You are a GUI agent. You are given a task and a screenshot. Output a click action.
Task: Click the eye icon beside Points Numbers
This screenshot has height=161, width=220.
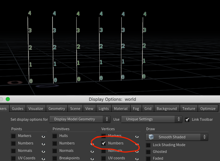tap(43, 144)
